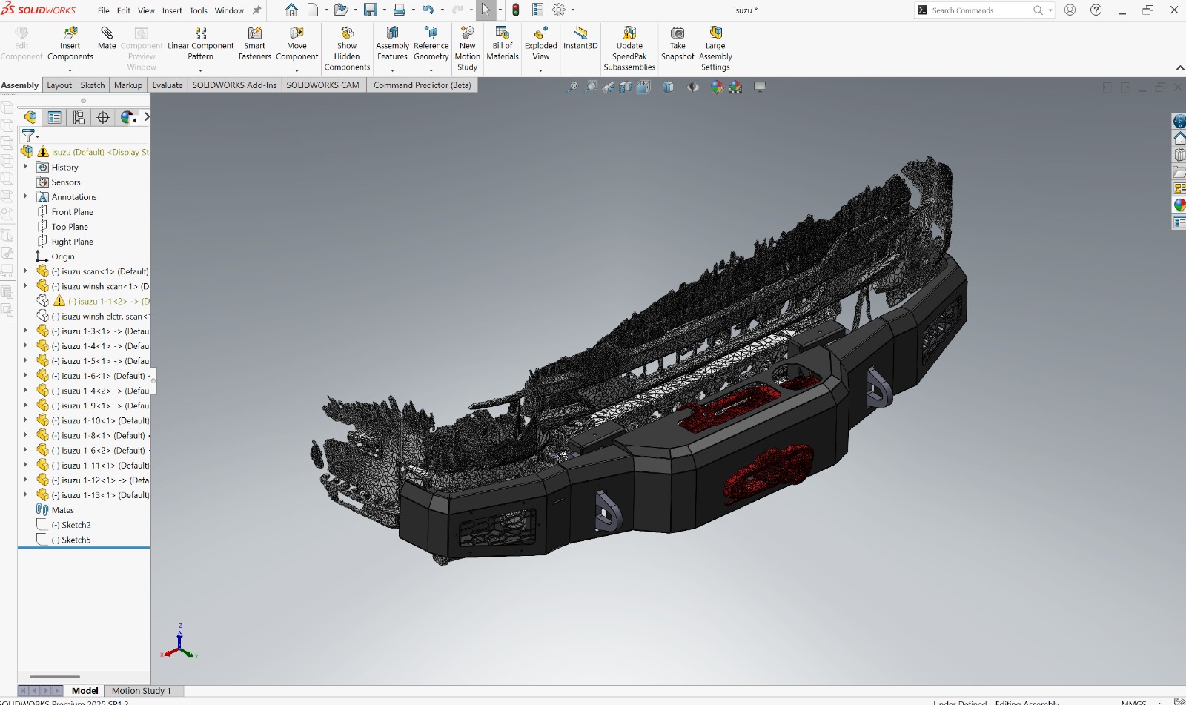
Task: Launch the Smart Fasteners tool
Action: [254, 44]
